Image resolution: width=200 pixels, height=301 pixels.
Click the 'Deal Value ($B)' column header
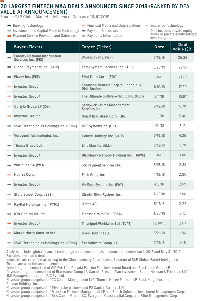182,47
